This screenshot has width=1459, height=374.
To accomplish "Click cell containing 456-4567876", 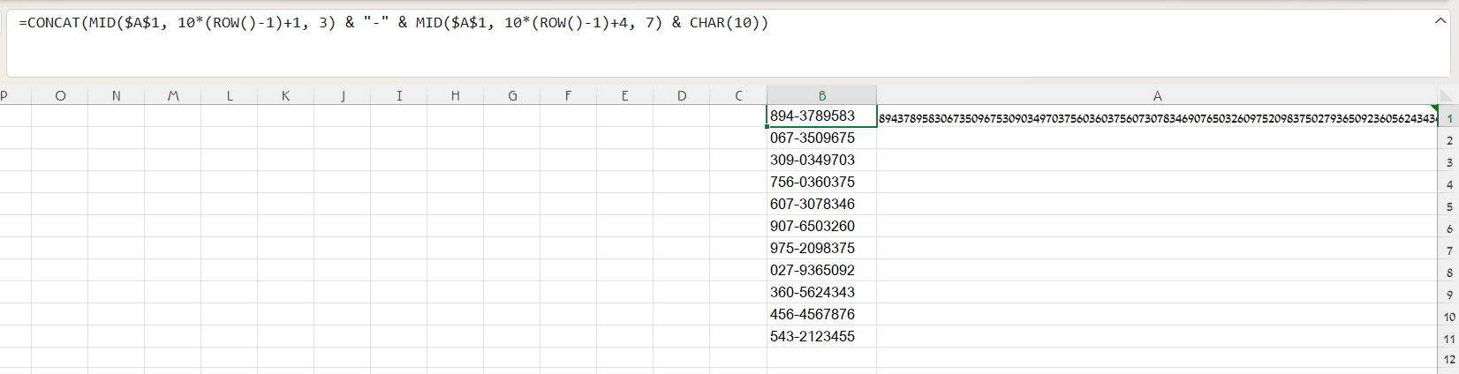I will 821,314.
